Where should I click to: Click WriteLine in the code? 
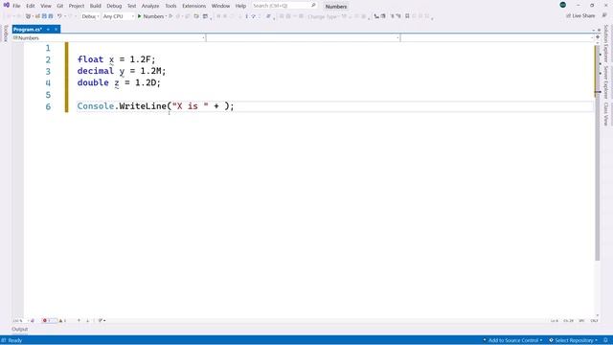[143, 106]
